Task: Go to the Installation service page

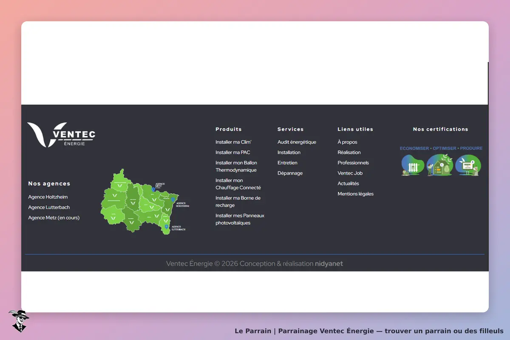Action: pos(289,152)
